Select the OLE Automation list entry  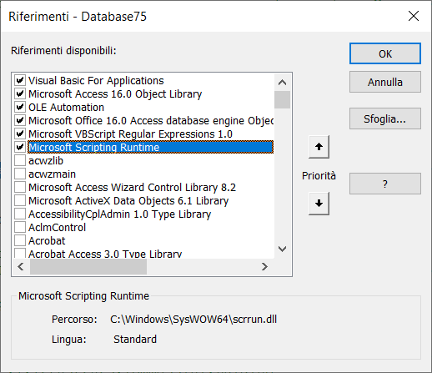point(66,108)
